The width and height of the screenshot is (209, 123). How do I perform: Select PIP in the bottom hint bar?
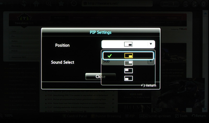tap(130, 116)
